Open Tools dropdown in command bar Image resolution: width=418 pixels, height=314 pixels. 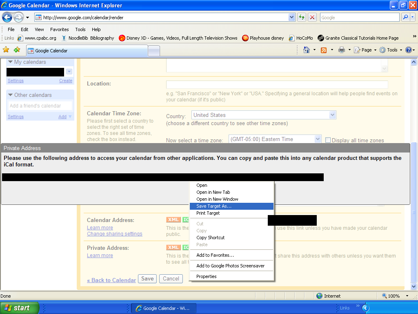pyautogui.click(x=391, y=50)
